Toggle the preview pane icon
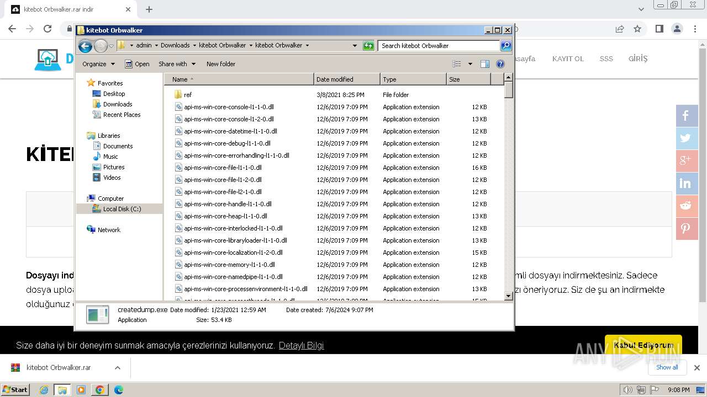The image size is (707, 397). 485,64
